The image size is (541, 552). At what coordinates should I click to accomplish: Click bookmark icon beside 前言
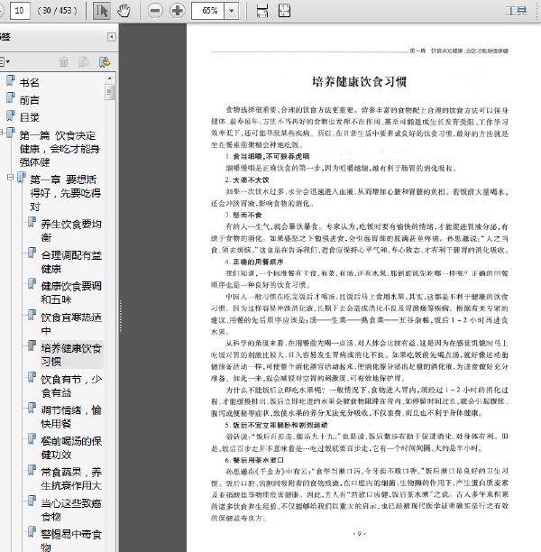pyautogui.click(x=11, y=98)
